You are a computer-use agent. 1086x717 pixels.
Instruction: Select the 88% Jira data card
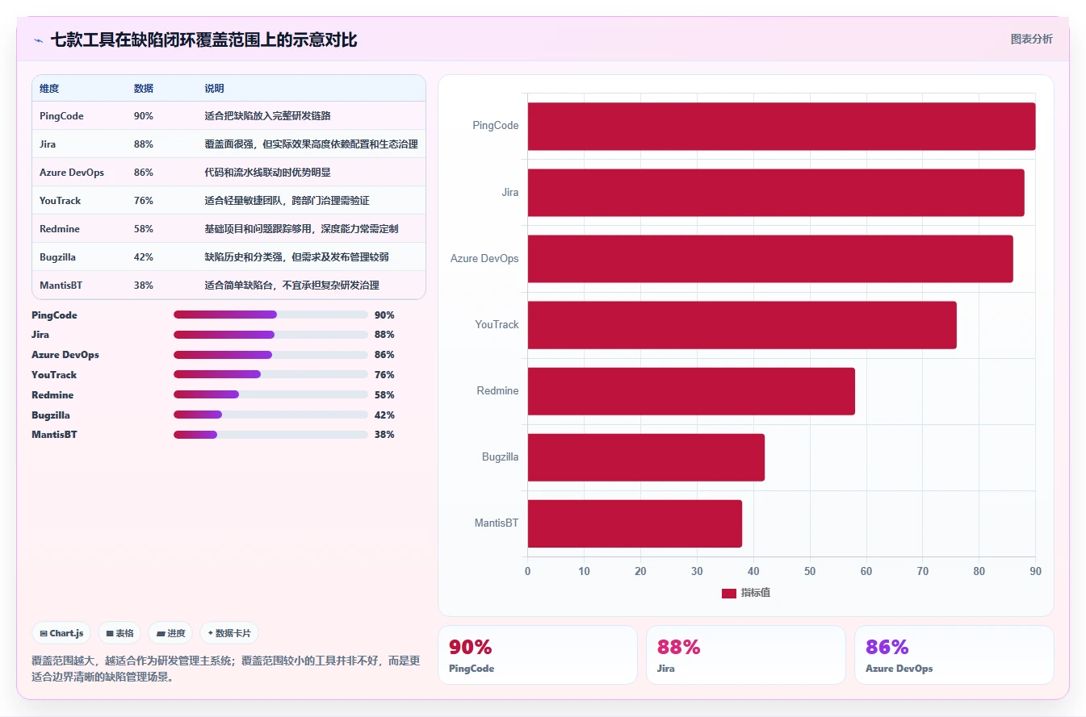tap(746, 655)
